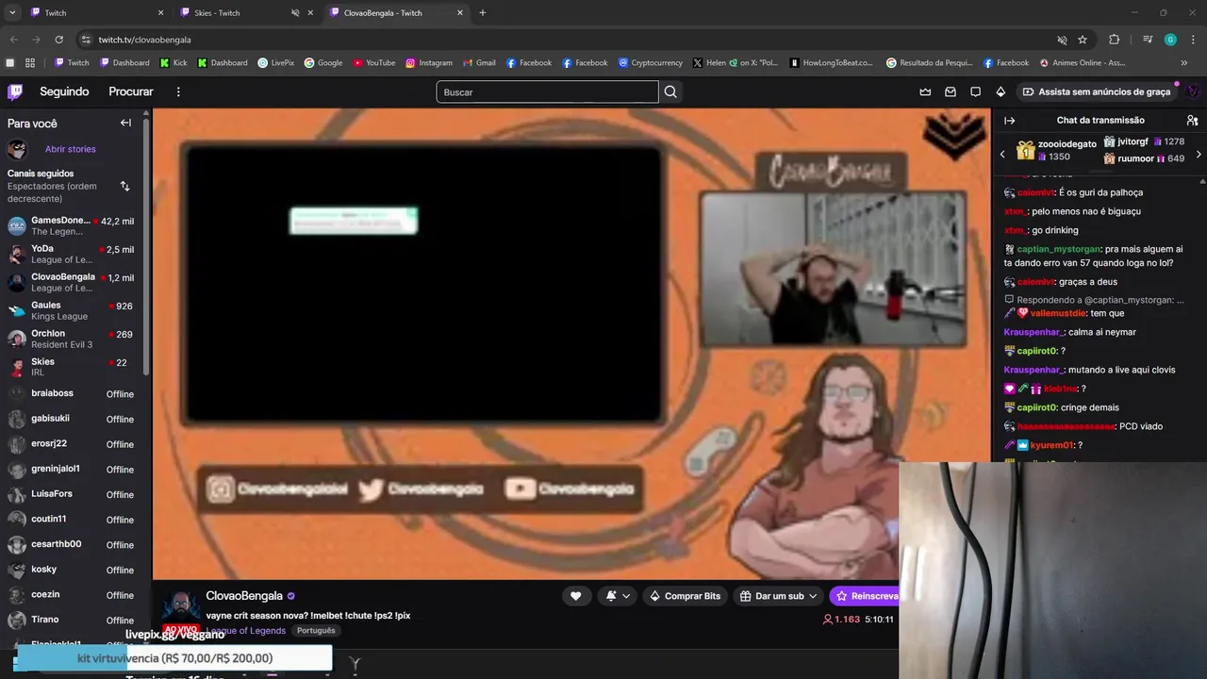Show previous gift leaderboard entry
1207x679 pixels.
pos(1002,154)
